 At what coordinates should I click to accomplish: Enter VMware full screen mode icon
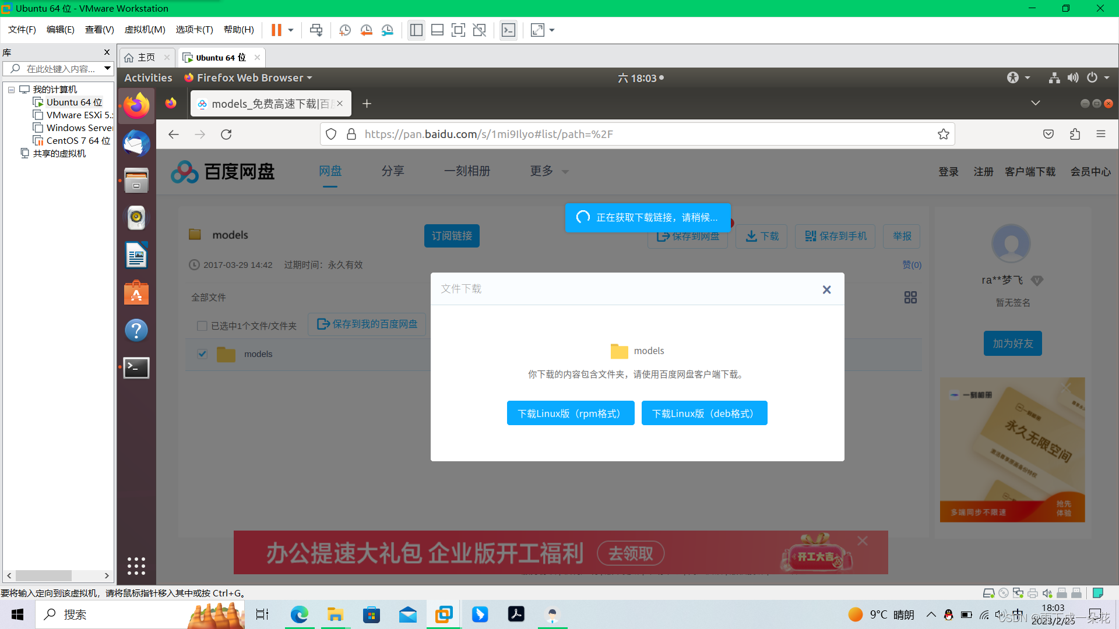point(458,30)
